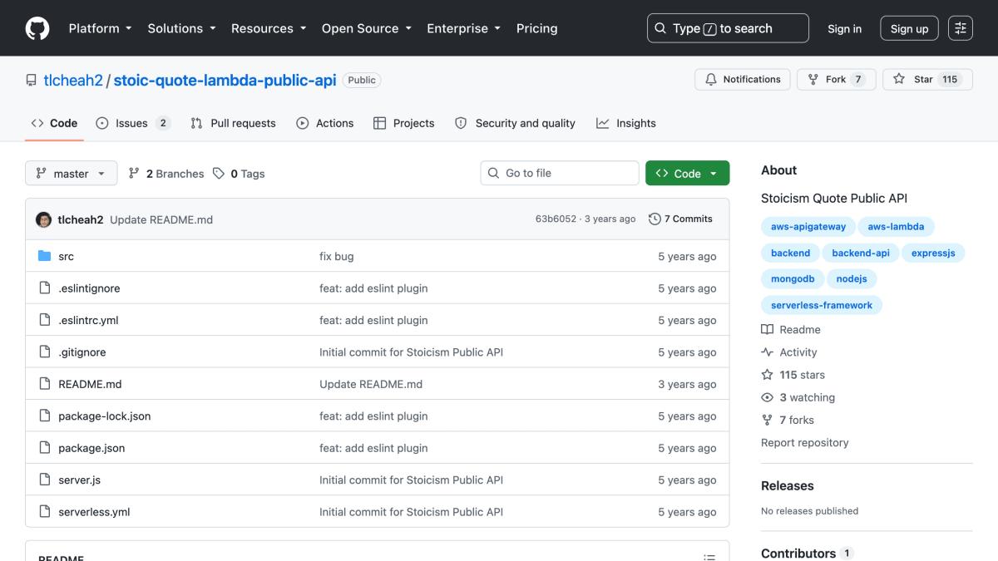Click the Go to file field
Viewport: 998px width, 561px height.
(x=560, y=173)
